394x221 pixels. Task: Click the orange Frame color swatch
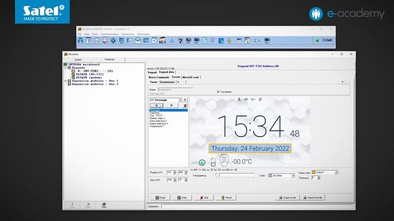click(313, 172)
